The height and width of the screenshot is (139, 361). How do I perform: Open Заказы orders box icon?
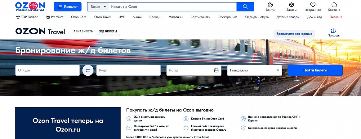[291, 5]
